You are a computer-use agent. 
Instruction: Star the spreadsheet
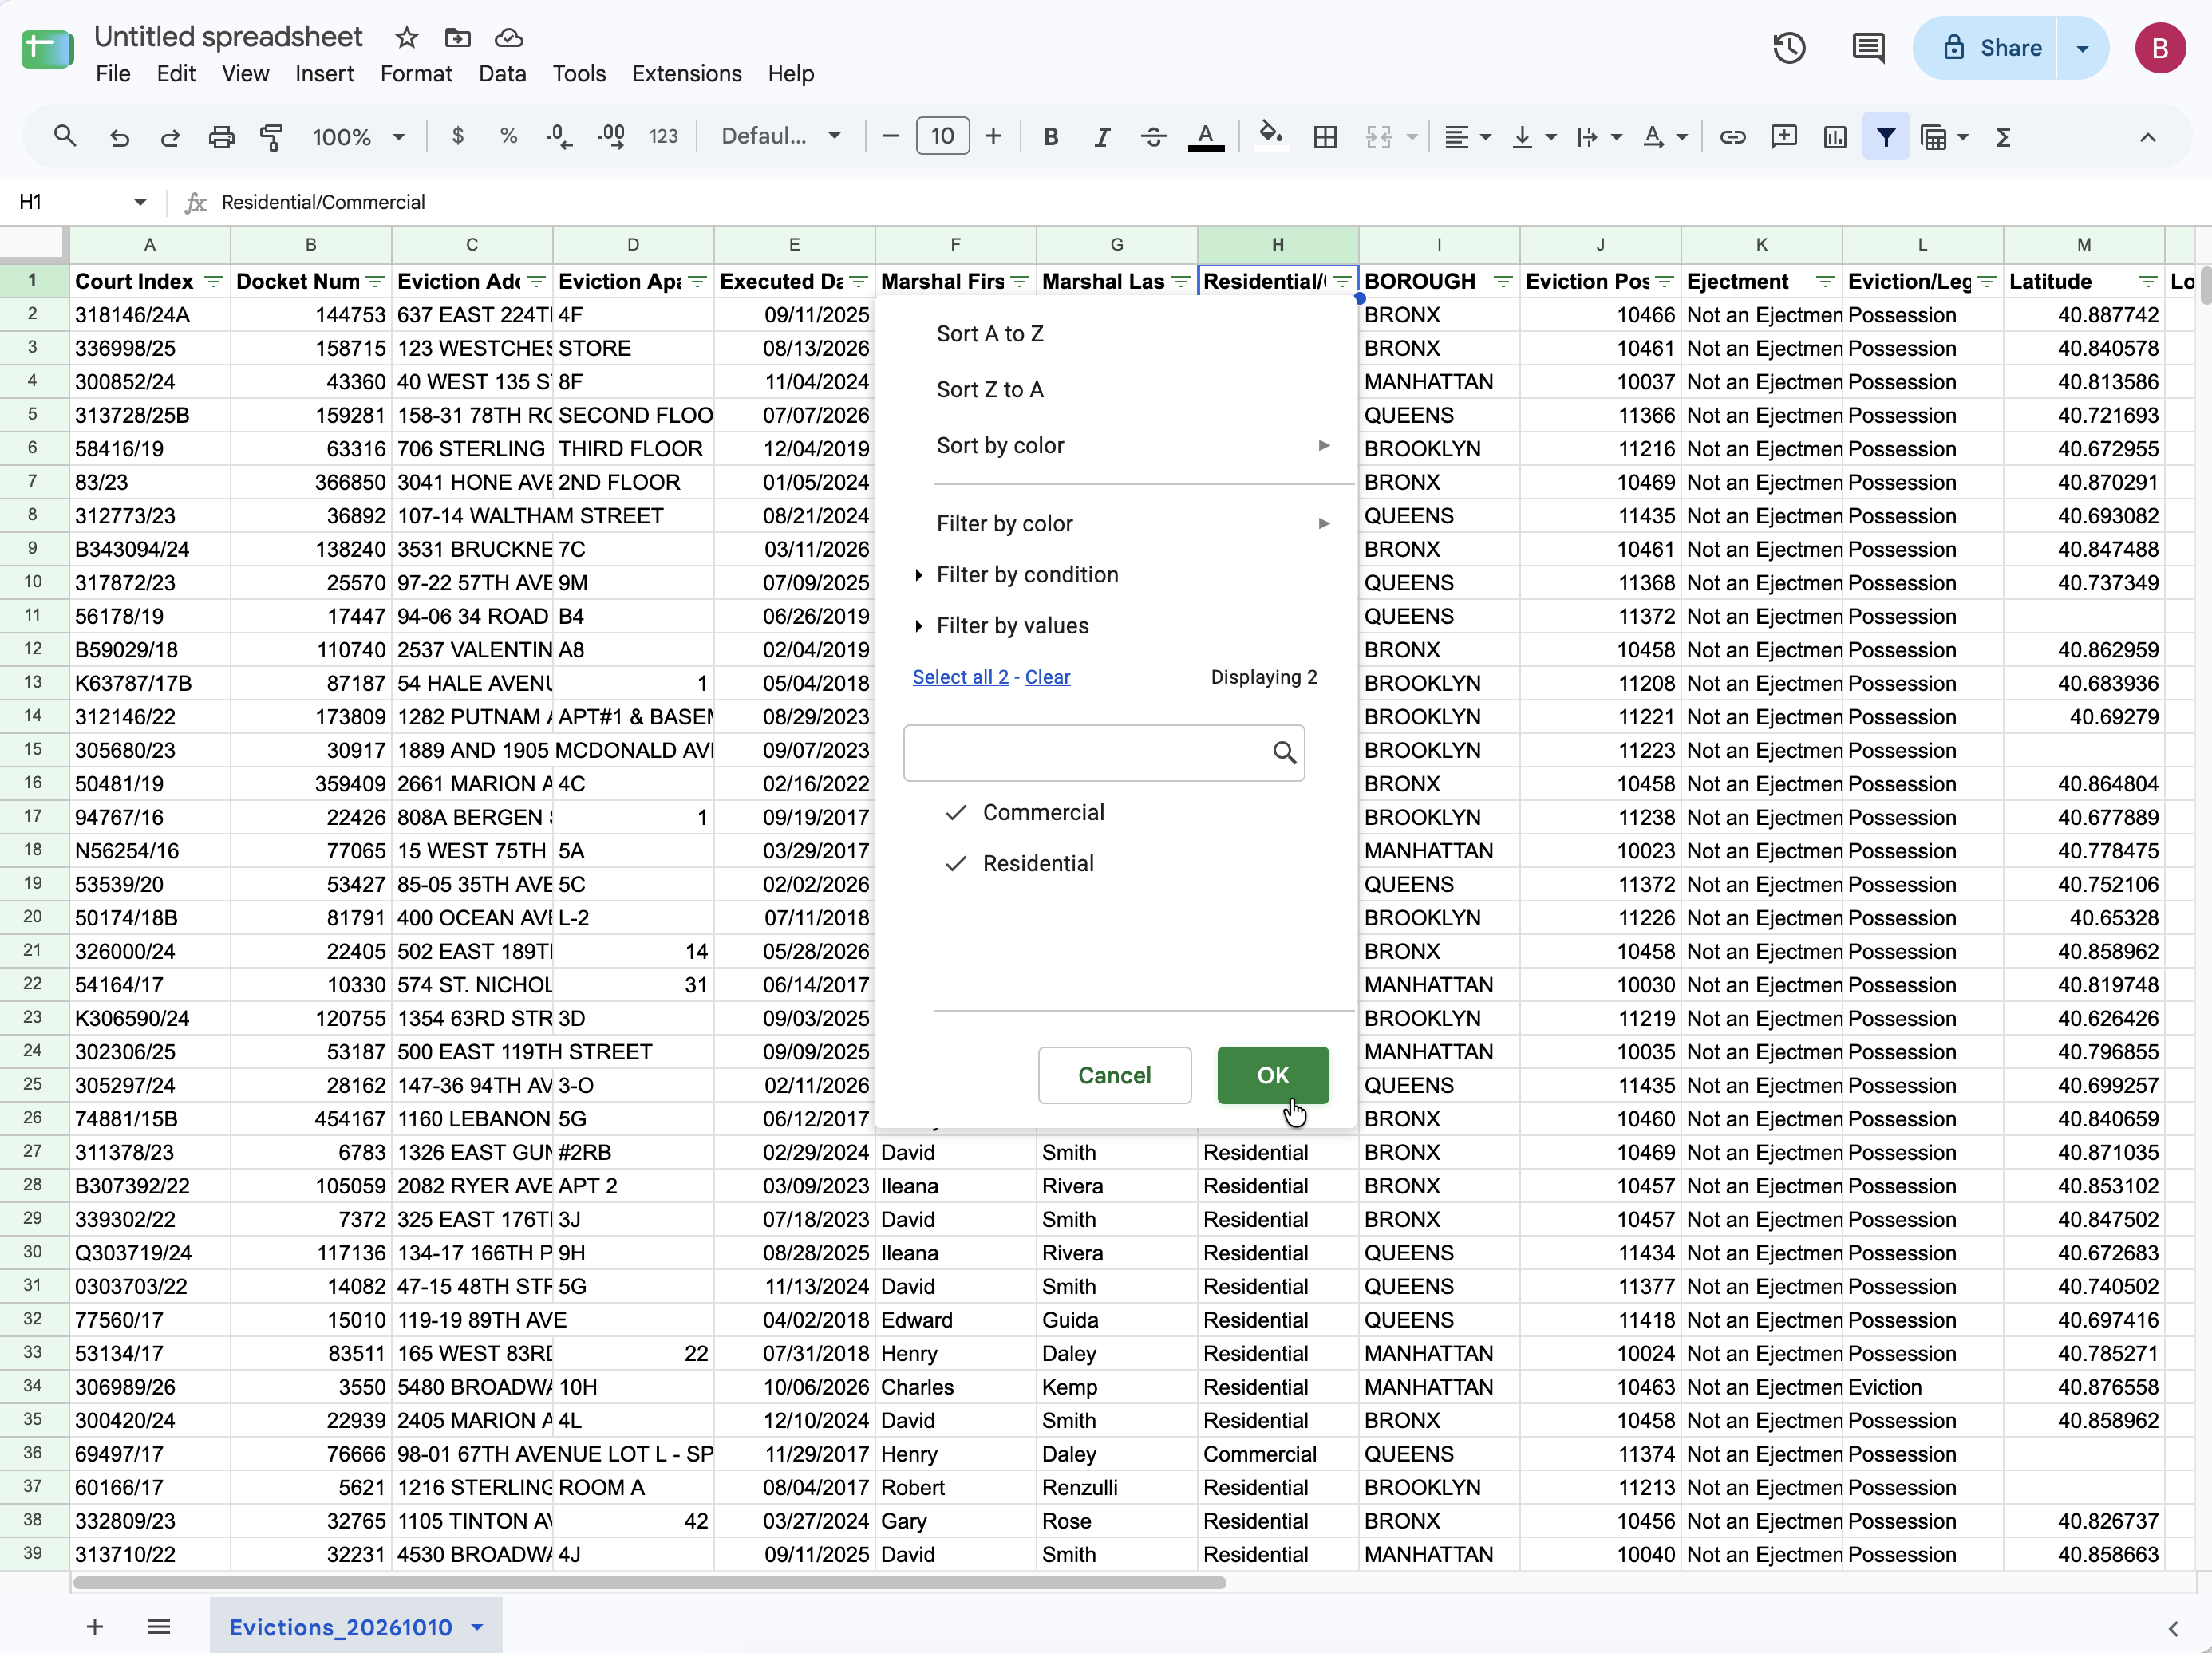tap(406, 38)
